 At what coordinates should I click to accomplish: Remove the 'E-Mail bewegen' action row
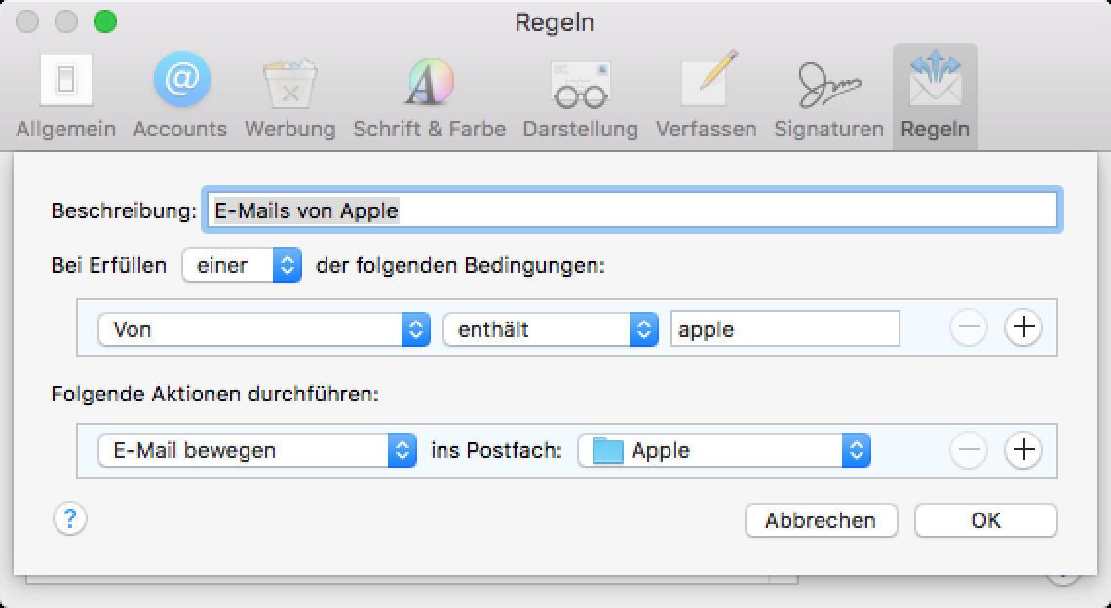(x=969, y=450)
